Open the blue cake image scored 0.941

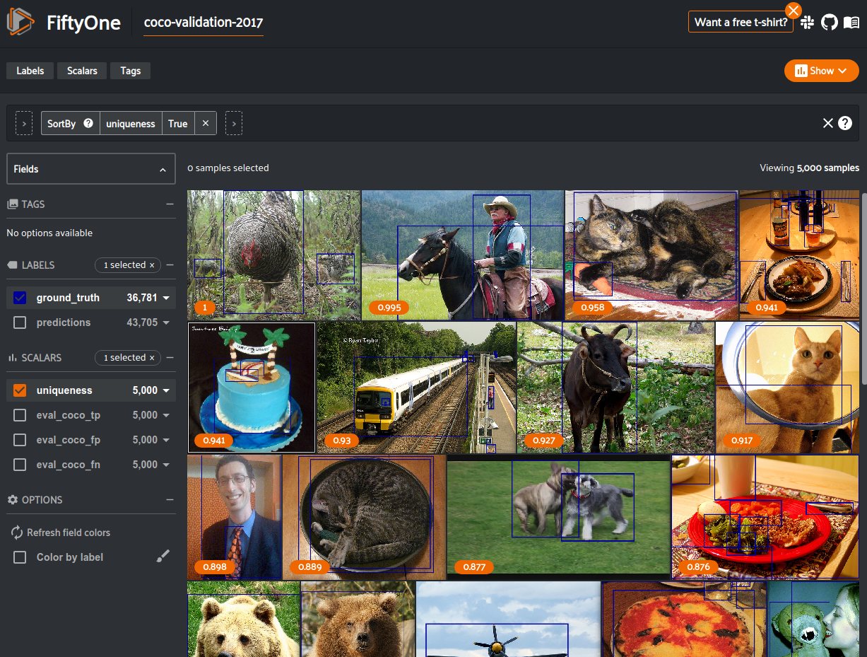(252, 388)
